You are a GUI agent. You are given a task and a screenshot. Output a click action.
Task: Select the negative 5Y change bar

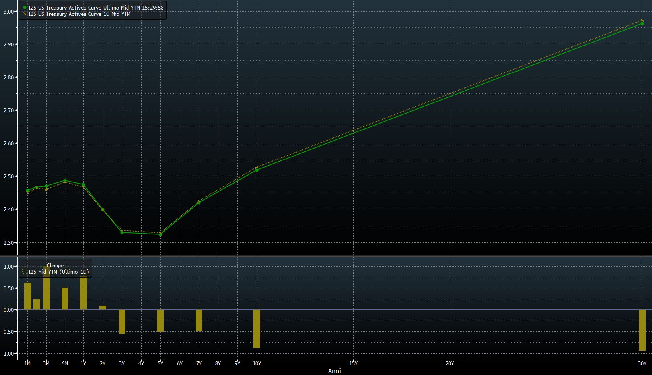coord(160,321)
